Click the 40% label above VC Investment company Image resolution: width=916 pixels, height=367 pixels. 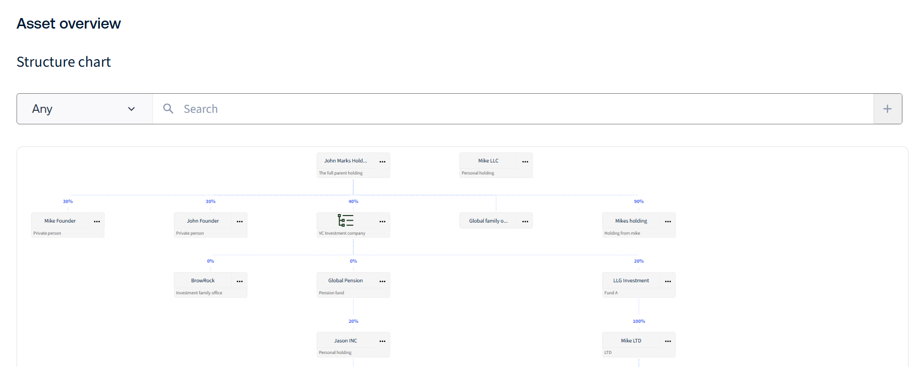pos(353,202)
